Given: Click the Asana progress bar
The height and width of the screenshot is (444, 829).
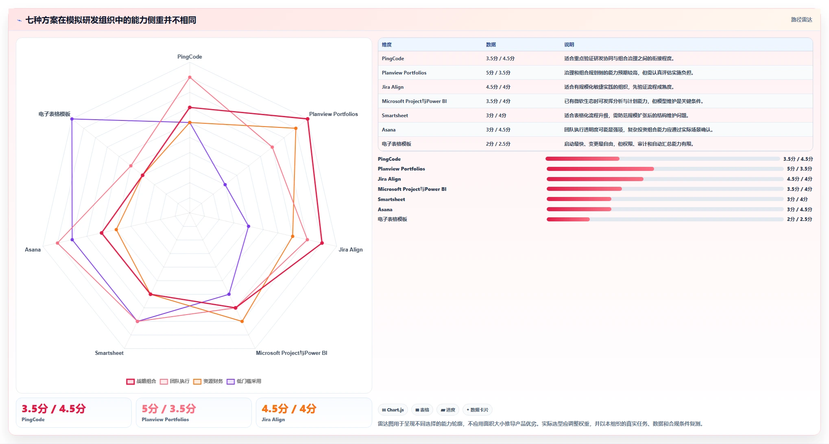Looking at the screenshot, I should [x=665, y=209].
